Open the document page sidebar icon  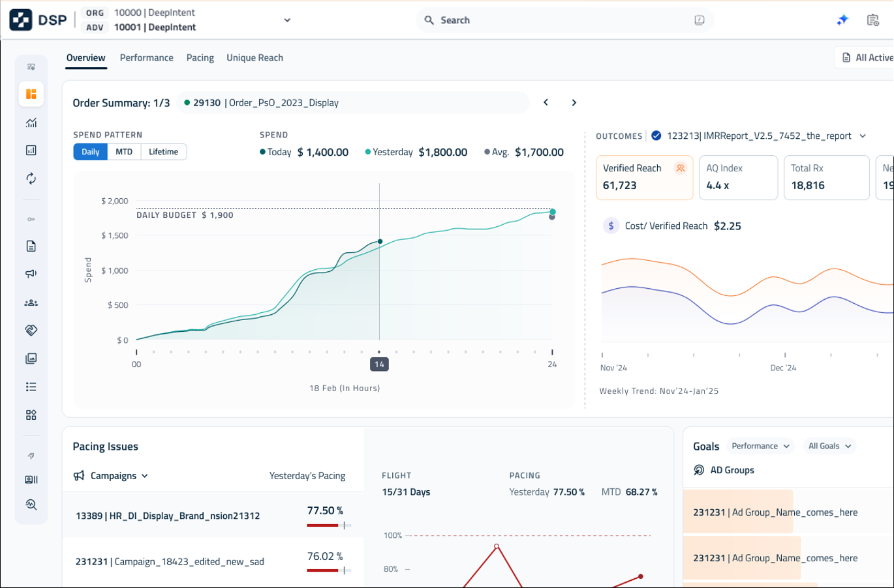click(31, 246)
